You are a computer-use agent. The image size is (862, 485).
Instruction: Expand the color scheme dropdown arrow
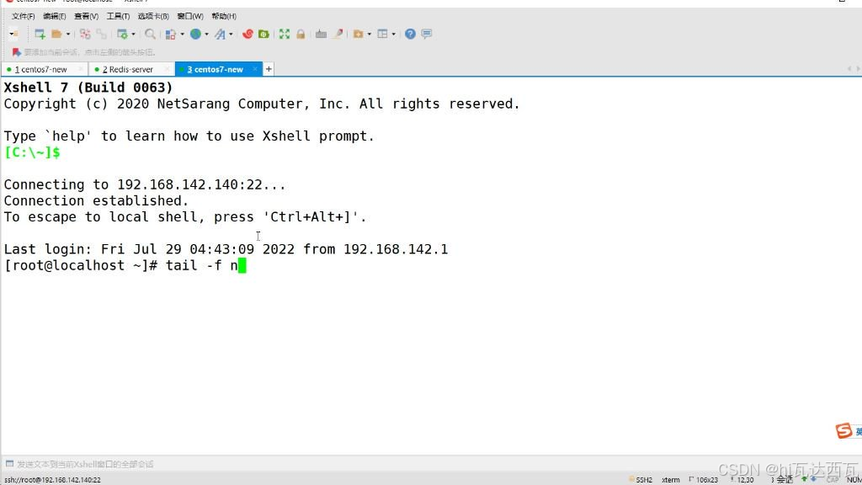coord(182,34)
